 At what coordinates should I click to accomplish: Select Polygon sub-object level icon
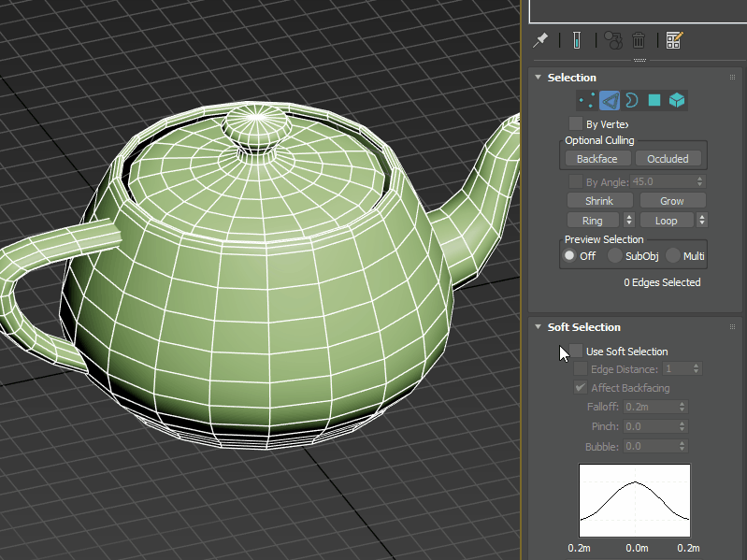pyautogui.click(x=654, y=100)
